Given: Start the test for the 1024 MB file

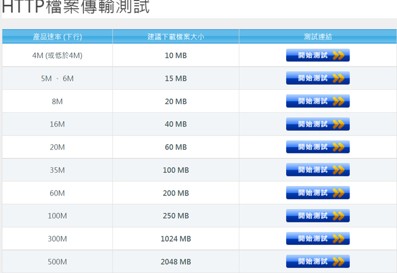Looking at the screenshot, I should click(318, 239).
